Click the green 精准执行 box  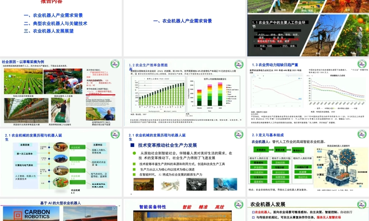pos(298,150)
